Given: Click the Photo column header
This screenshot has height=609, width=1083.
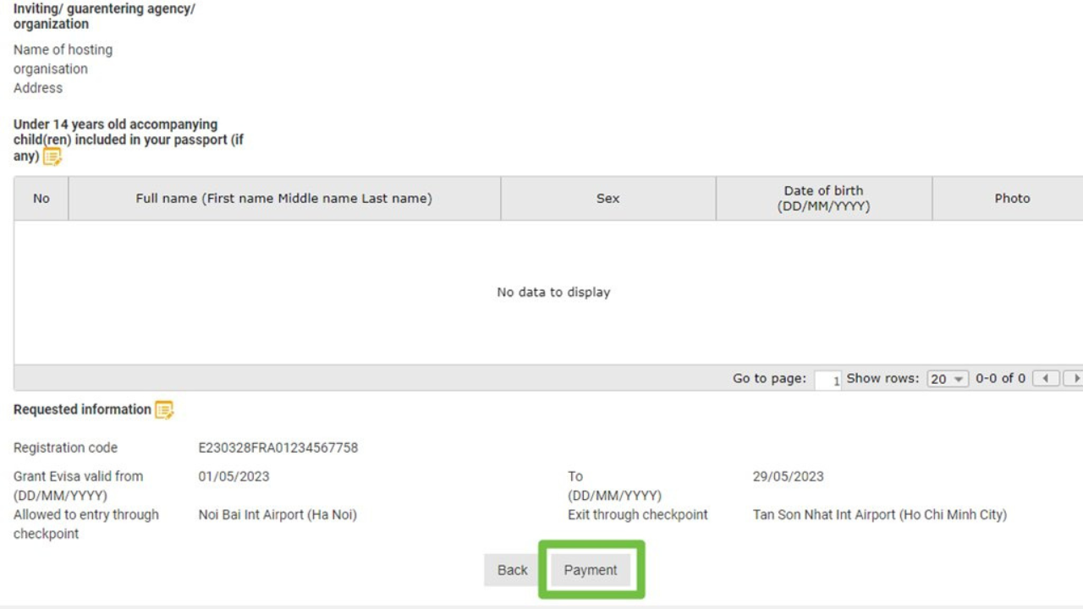Looking at the screenshot, I should [x=1012, y=199].
